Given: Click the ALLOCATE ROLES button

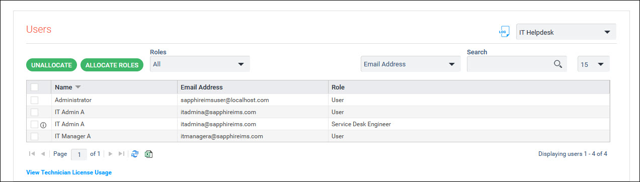Looking at the screenshot, I should [112, 65].
